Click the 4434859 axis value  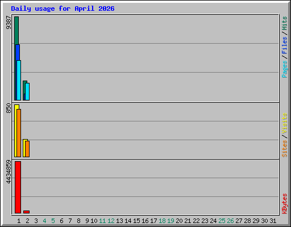pyautogui.click(x=9, y=172)
